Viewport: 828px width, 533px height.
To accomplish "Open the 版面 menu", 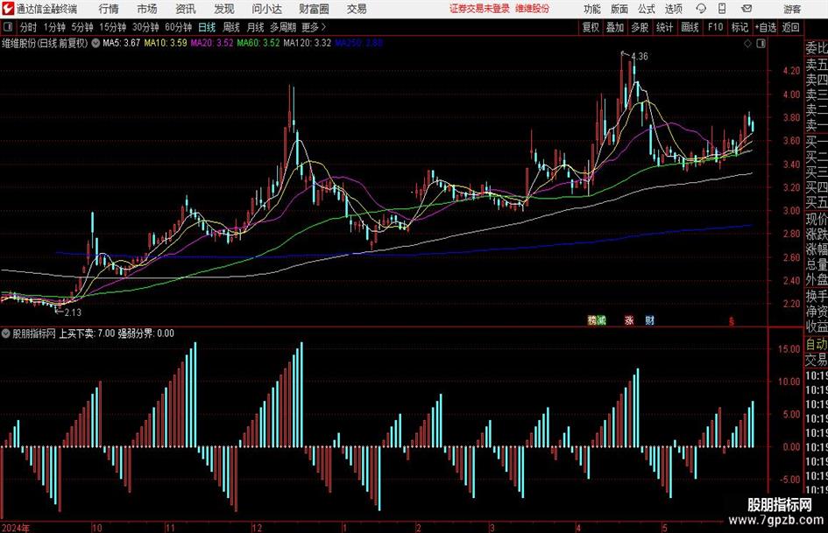I will point(619,9).
